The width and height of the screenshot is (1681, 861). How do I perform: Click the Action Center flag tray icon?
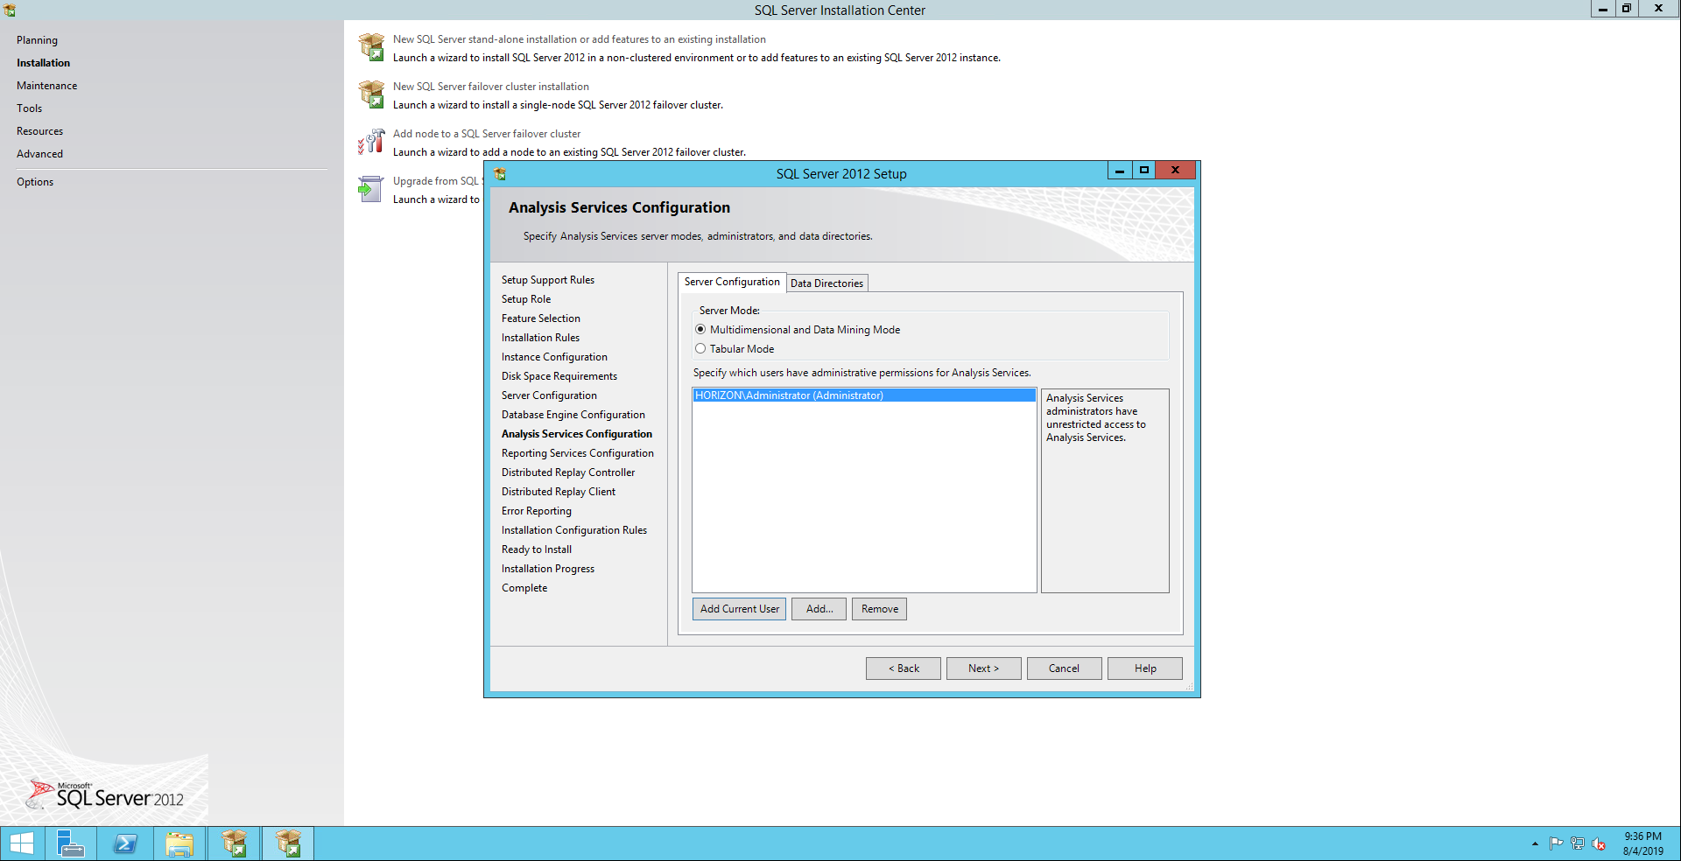1556,843
